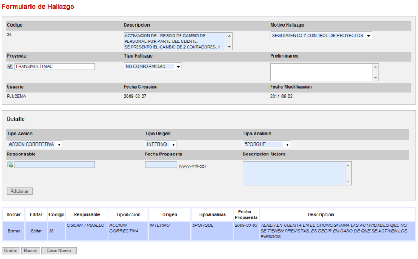Click inside the Descripcion Mejora textarea
The height and width of the screenshot is (259, 418).
pos(294,173)
